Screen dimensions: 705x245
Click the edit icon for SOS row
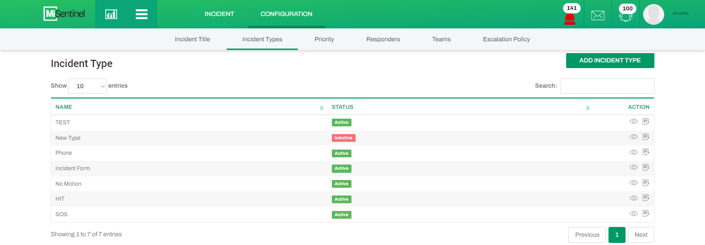click(x=646, y=214)
